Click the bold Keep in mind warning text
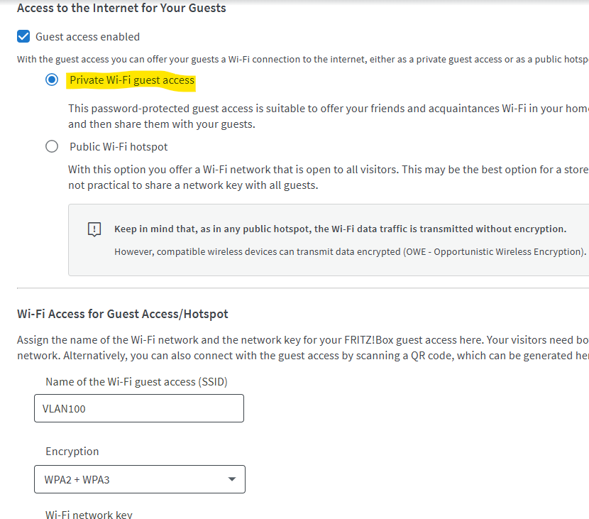Viewport: 589px width, 519px height. click(340, 229)
